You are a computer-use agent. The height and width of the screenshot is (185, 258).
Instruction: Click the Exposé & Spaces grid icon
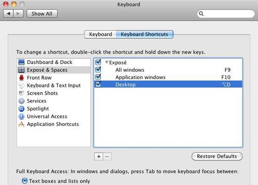click(x=21, y=70)
